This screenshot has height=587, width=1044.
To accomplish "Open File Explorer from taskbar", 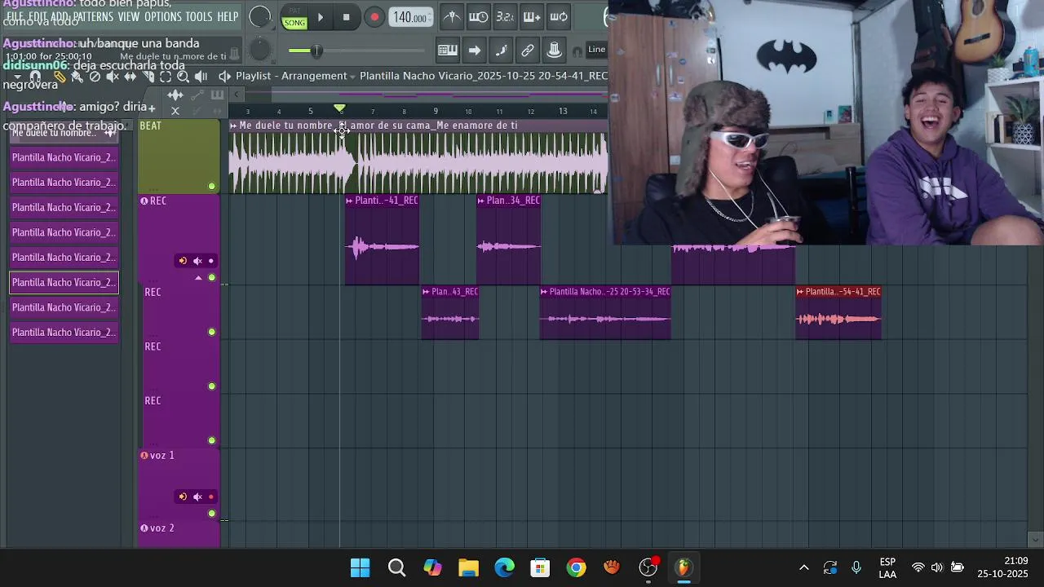I will click(468, 567).
